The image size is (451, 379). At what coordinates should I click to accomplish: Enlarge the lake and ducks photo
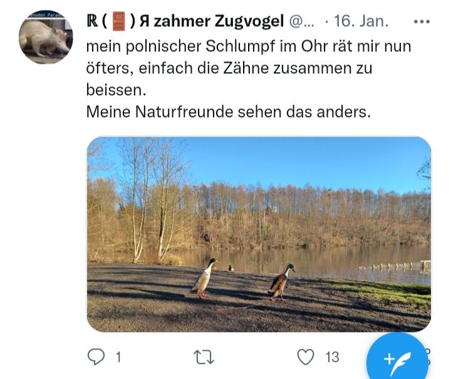pyautogui.click(x=259, y=234)
